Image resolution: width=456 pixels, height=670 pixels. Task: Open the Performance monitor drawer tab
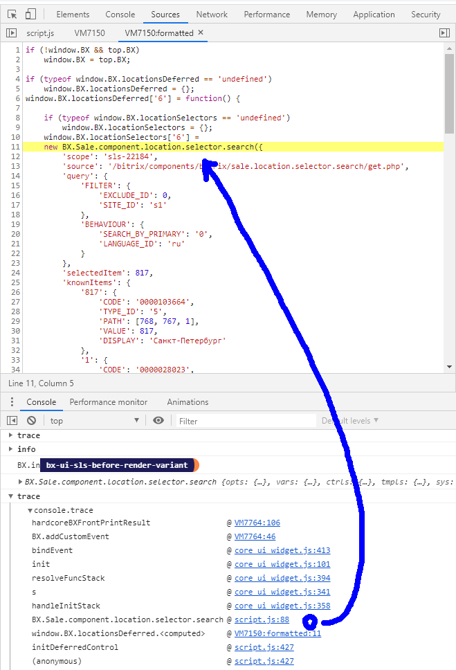coord(108,402)
